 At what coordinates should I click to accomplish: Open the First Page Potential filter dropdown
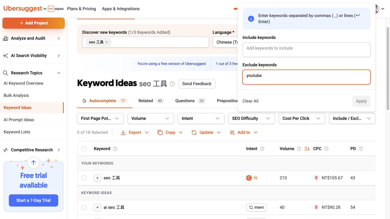pos(100,118)
